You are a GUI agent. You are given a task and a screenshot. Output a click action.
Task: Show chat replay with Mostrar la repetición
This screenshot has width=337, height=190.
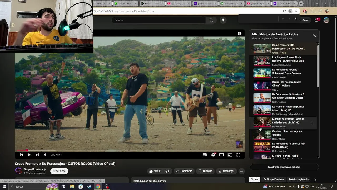[284, 167]
